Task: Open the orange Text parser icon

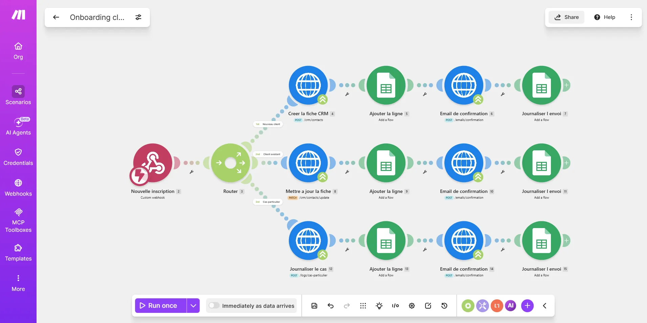Action: coord(497,306)
